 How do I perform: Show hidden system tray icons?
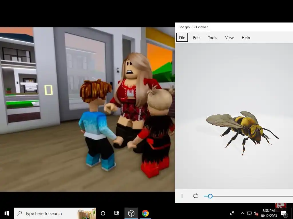pyautogui.click(x=242, y=213)
